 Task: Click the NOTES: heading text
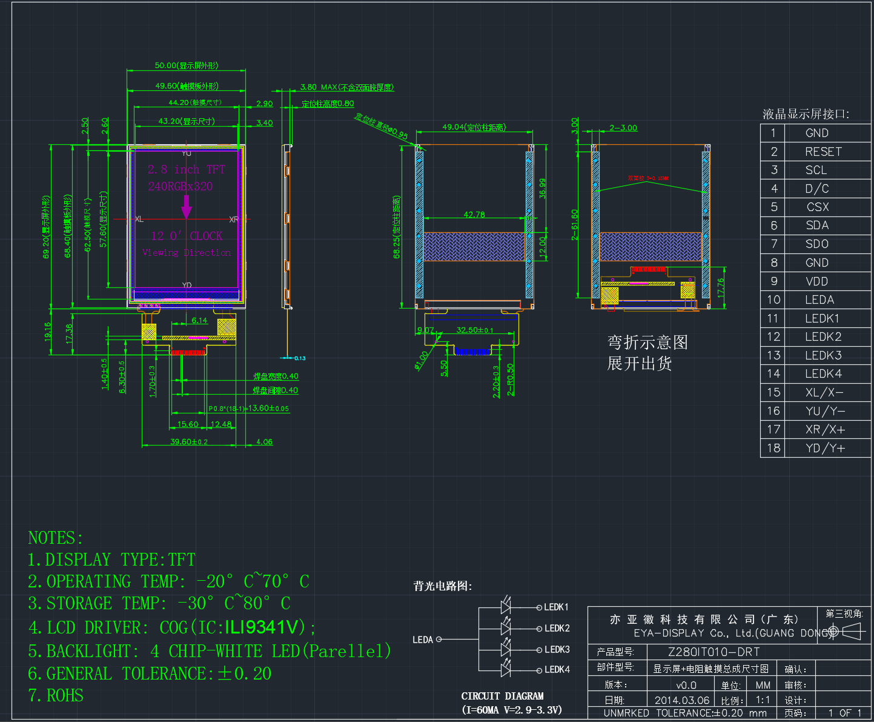point(55,538)
